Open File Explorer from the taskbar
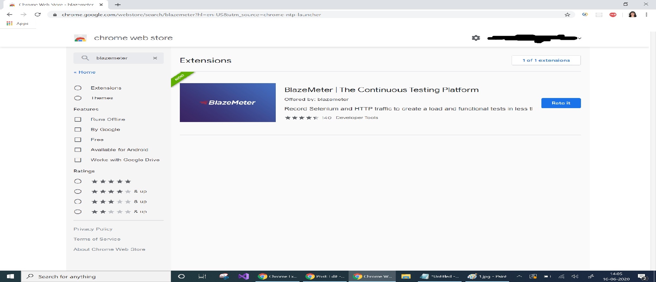This screenshot has height=282, width=656. (x=406, y=276)
